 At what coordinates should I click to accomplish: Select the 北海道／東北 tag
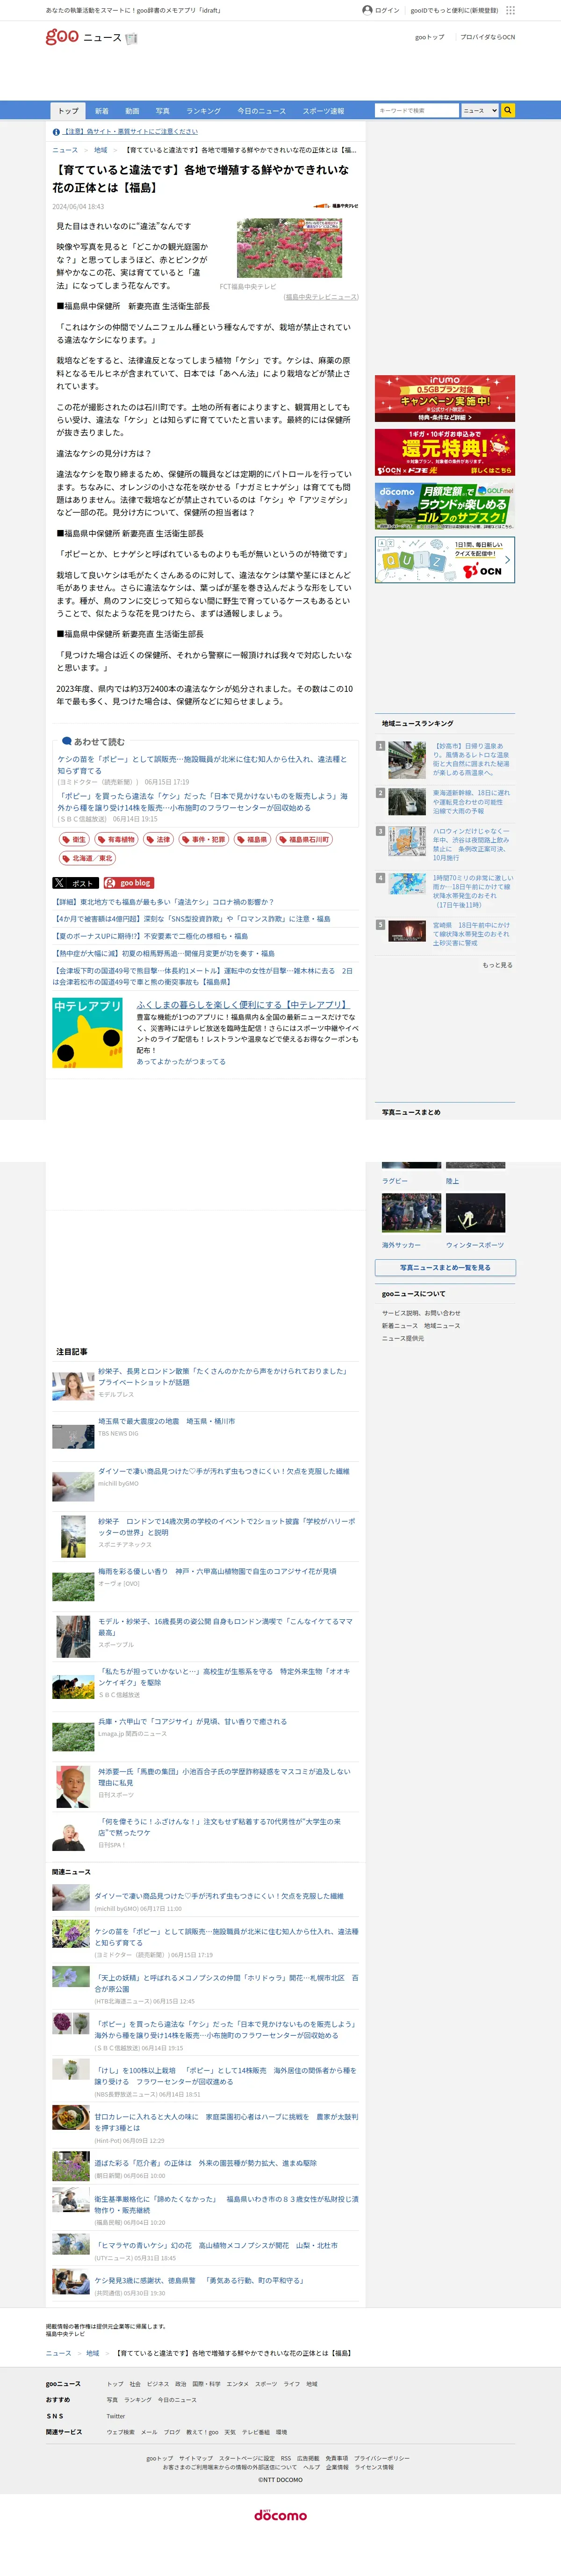[87, 858]
